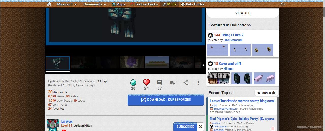Screen dimensions: 325x131
Task: Expand the Community dropdown menu
Action: (95, 4)
